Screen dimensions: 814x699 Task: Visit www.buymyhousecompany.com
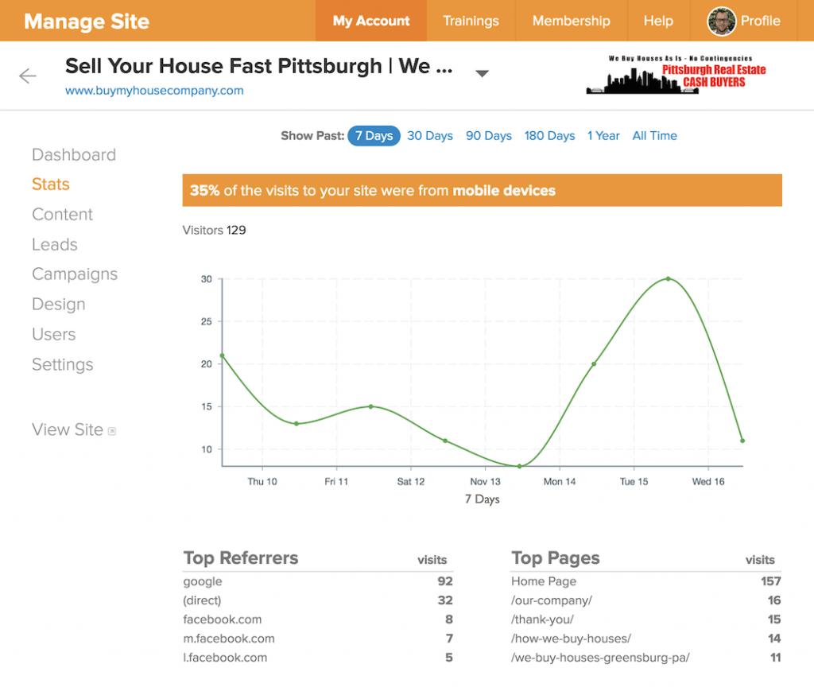pyautogui.click(x=153, y=91)
